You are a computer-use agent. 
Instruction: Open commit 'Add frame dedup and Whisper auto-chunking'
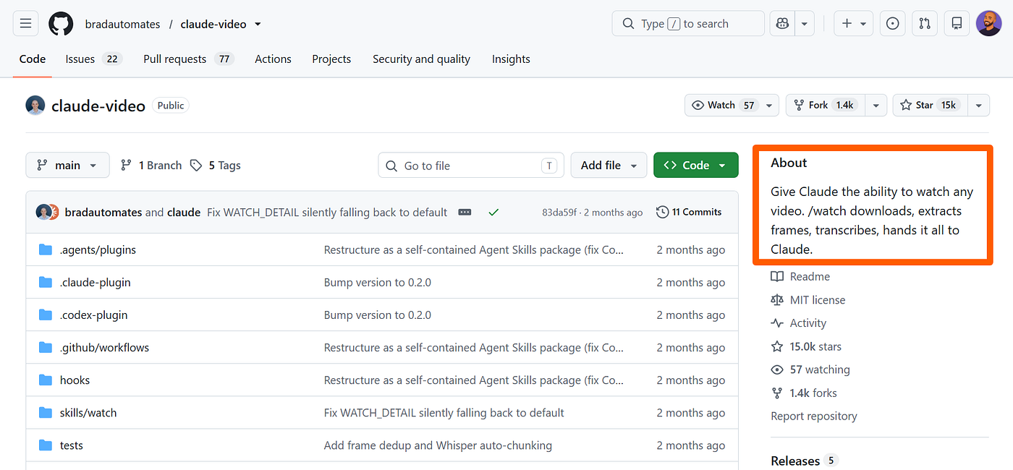pos(438,445)
